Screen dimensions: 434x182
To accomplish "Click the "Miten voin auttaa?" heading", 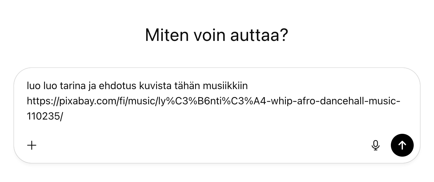I will [x=217, y=35].
